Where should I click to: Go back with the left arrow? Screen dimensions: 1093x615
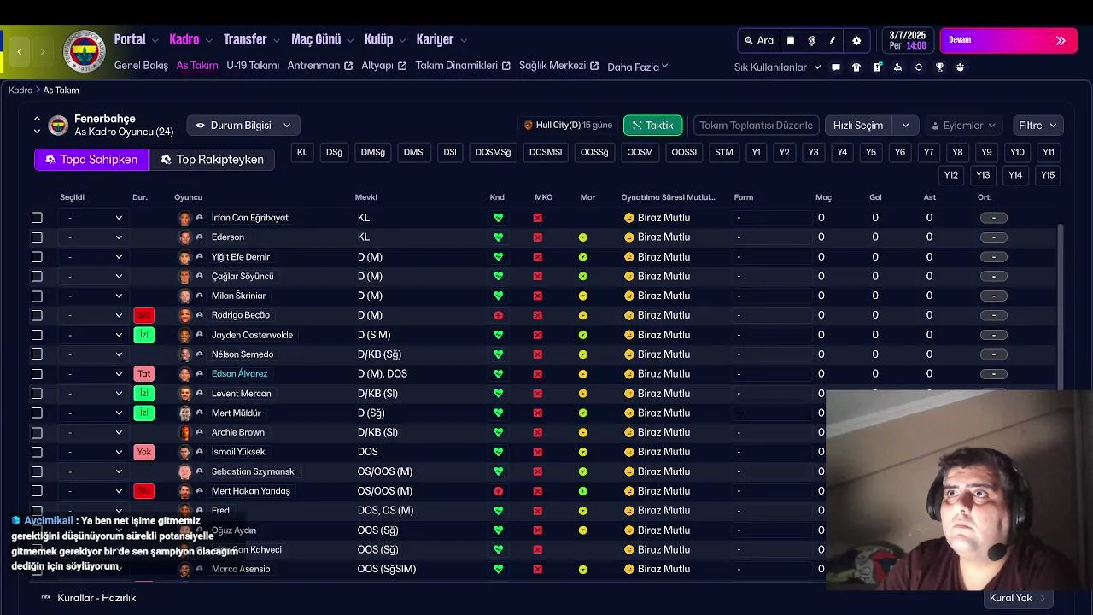(x=20, y=51)
